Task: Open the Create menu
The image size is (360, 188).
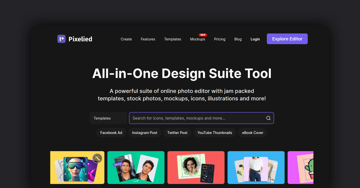Action: click(x=126, y=39)
